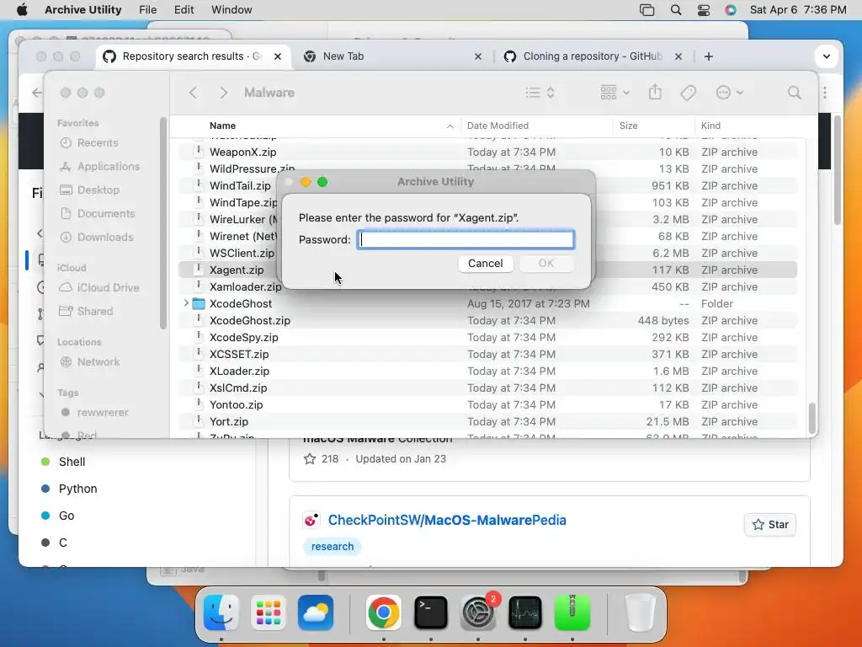Switch to Repository search results Chrome tab
Screen dimensions: 862x647
click(x=193, y=56)
